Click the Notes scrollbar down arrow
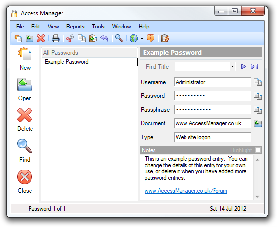 click(x=258, y=197)
